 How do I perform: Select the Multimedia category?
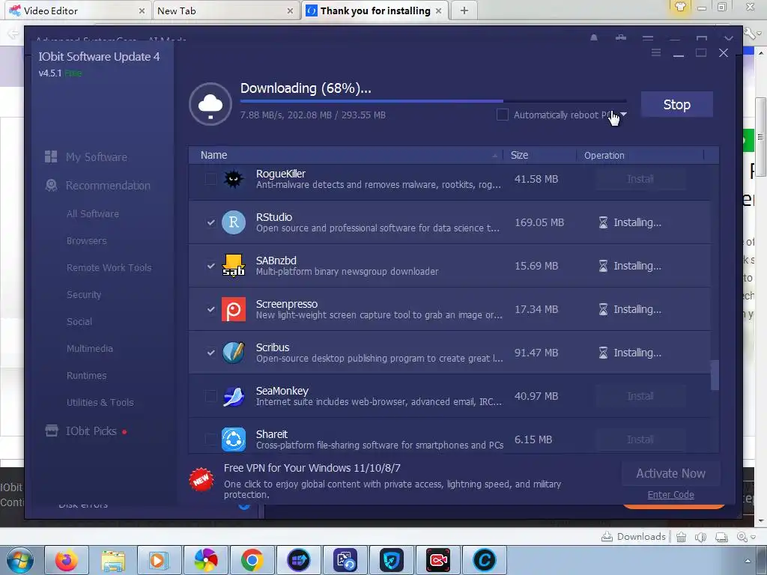[x=90, y=349]
